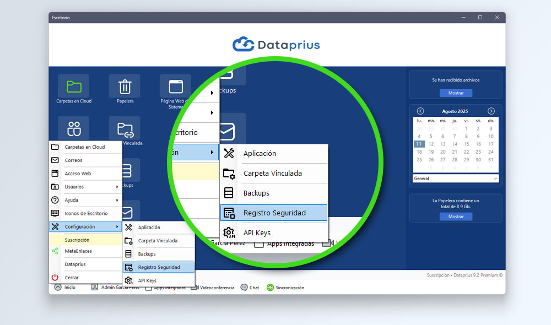Click the Backups database icon in the unmagnified submenu

128,254
